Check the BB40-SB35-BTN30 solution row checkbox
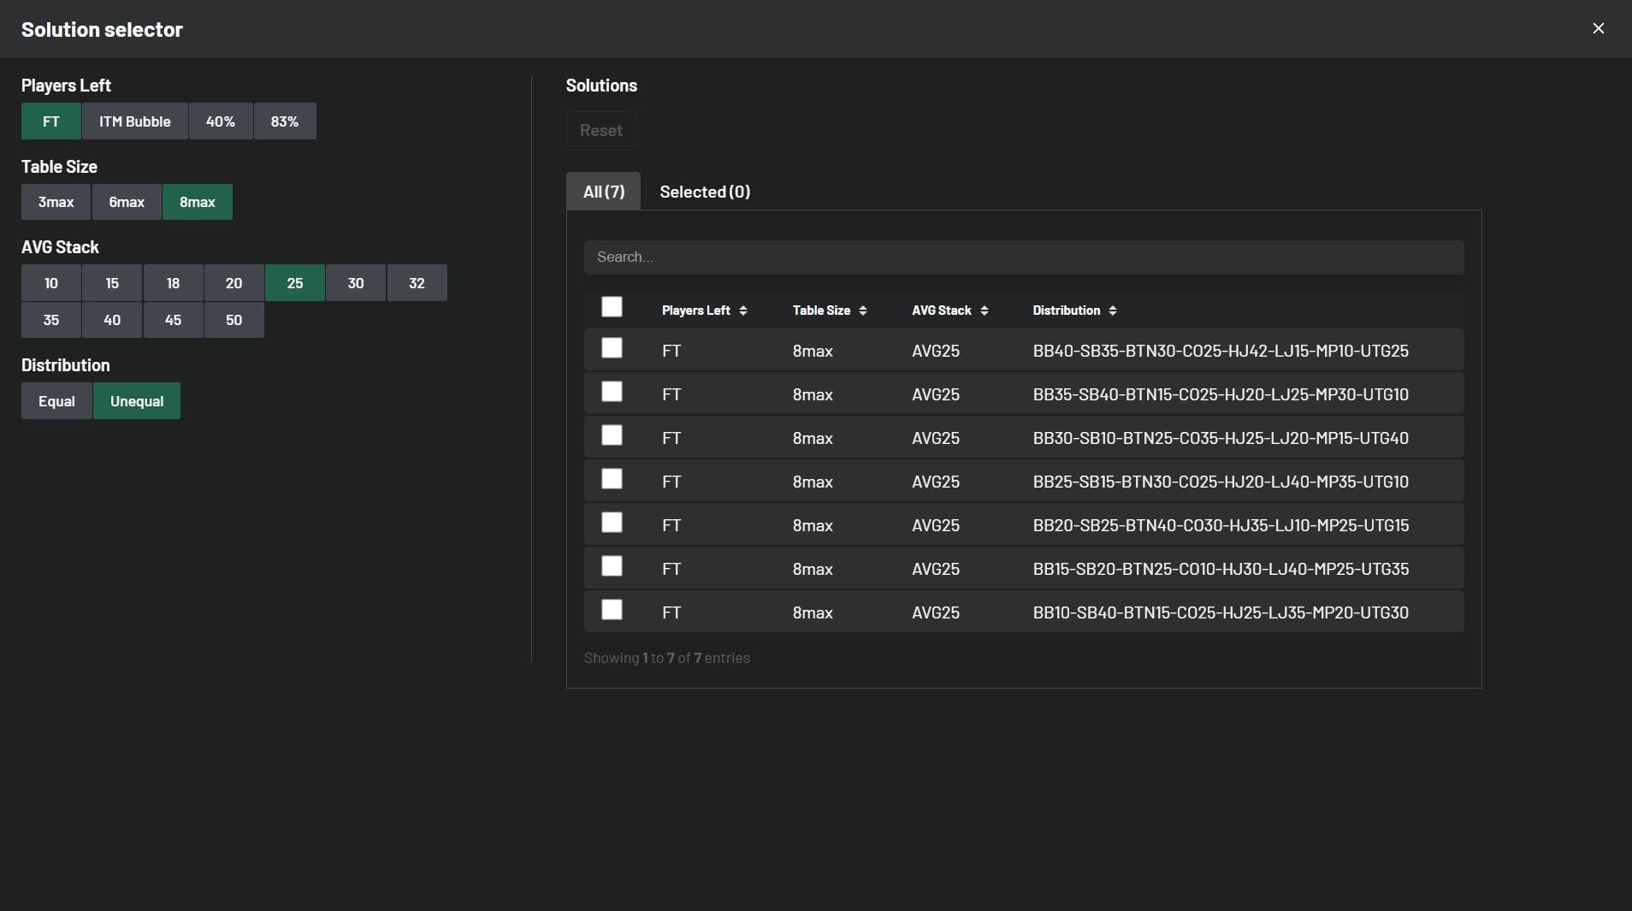The image size is (1632, 911). click(x=612, y=348)
